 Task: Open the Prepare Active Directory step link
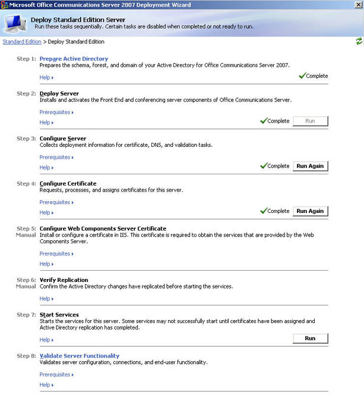pyautogui.click(x=74, y=59)
